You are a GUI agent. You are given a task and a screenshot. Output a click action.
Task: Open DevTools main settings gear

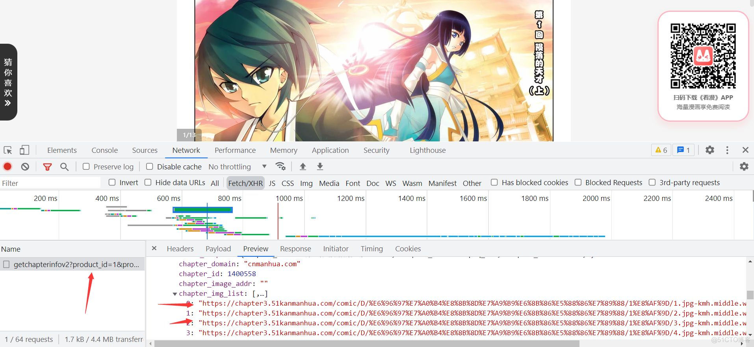pyautogui.click(x=710, y=150)
